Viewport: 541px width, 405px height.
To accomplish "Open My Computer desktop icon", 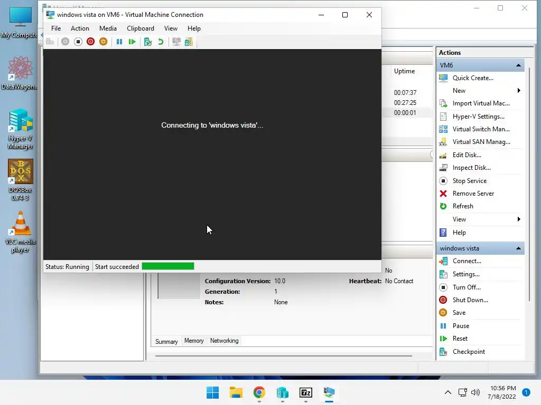I will coord(20,23).
